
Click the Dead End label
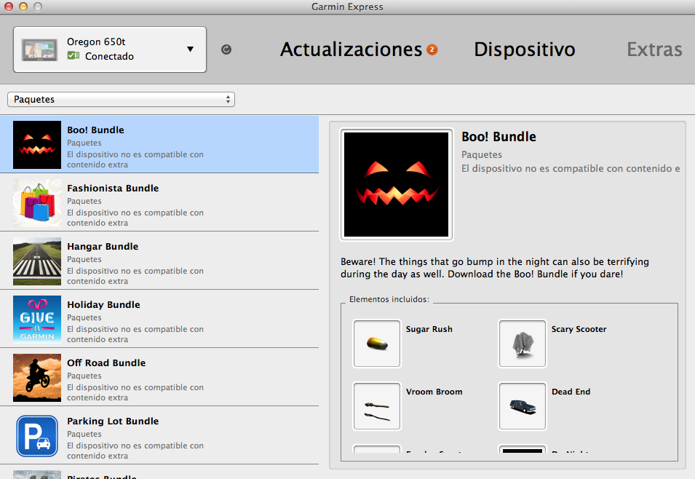[x=571, y=392]
